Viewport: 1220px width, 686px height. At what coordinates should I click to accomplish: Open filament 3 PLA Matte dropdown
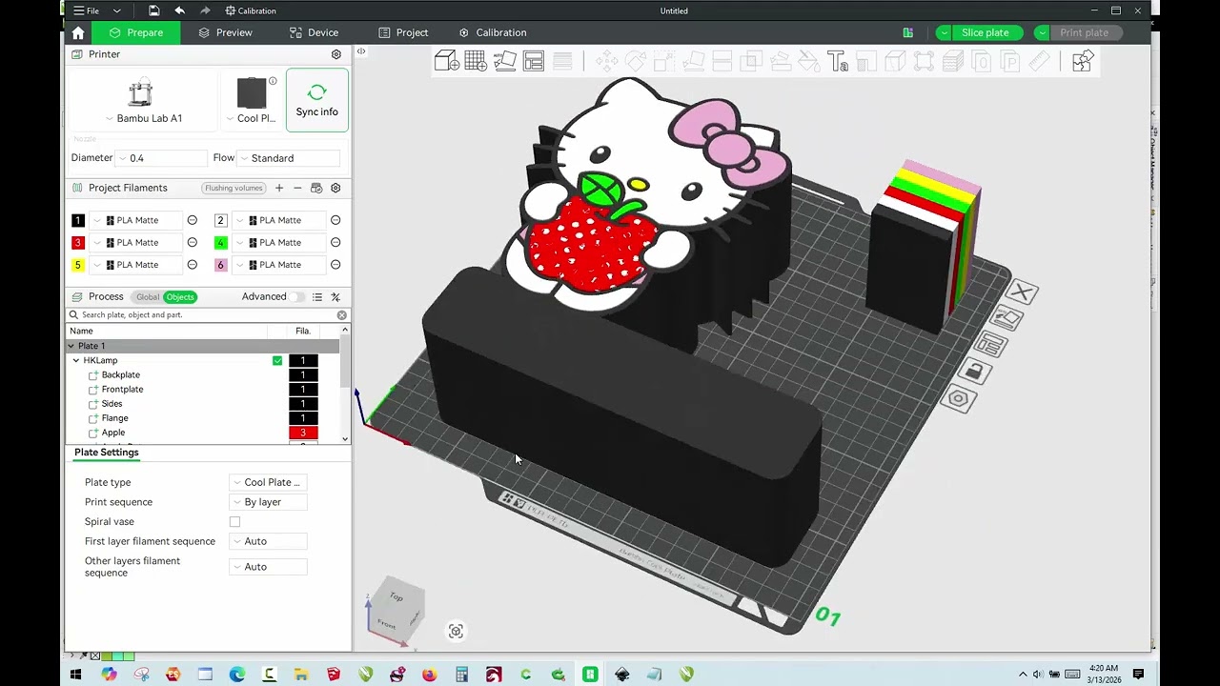136,243
